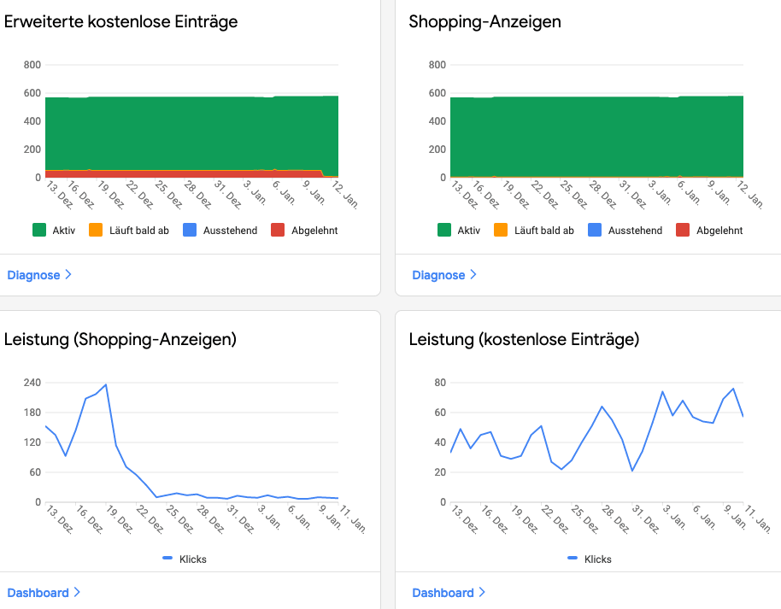This screenshot has height=609, width=781.
Task: Click green Aktiv legend icon in Shopping-Anzeigen card
Action: click(x=444, y=231)
